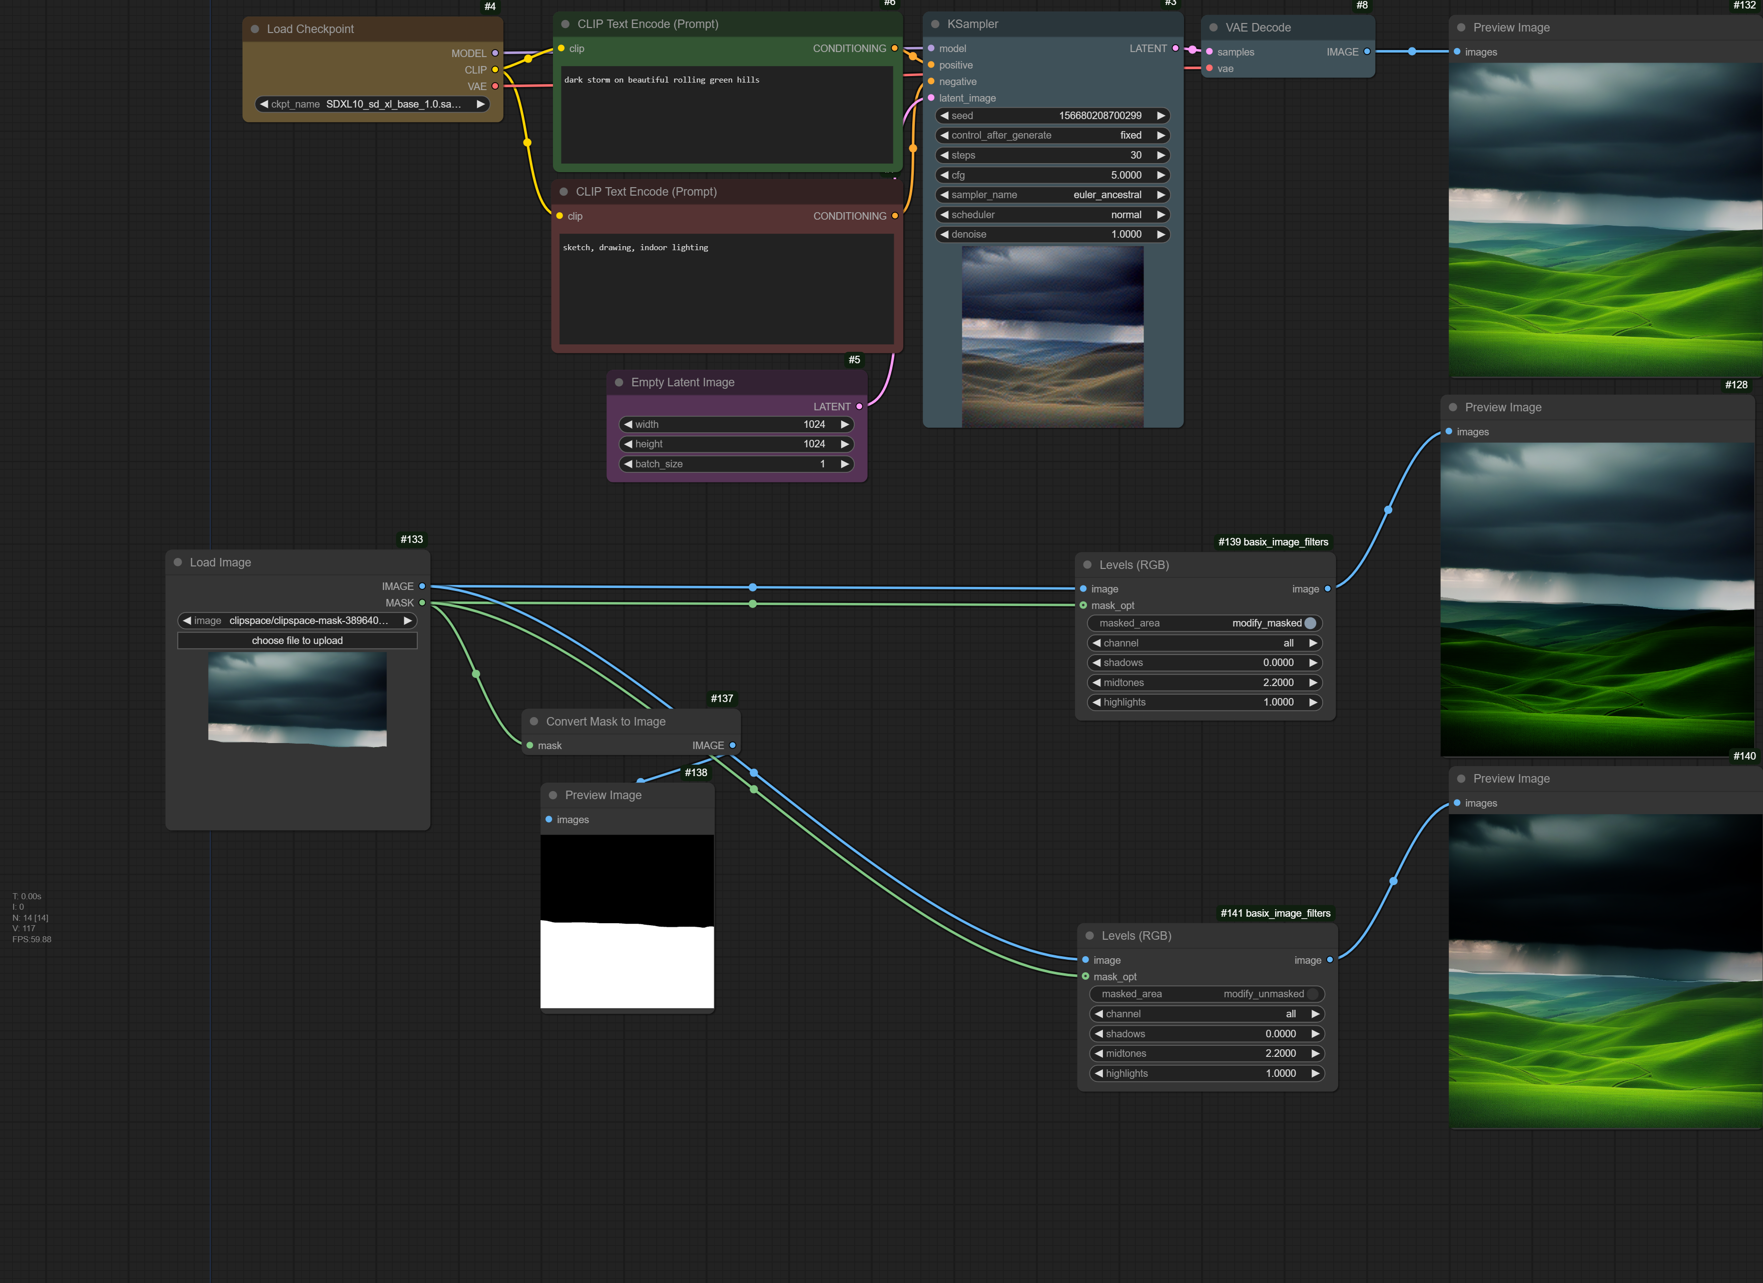The width and height of the screenshot is (1763, 1283).
Task: Collapse the VAE Decode node title dot
Action: [1214, 27]
